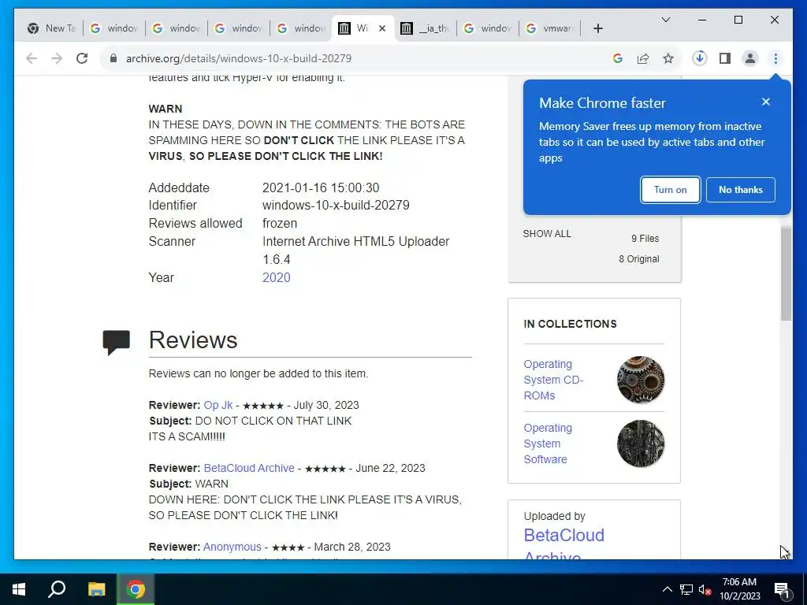Screen dimensions: 807x605
Task: Open the notification center icon
Action: click(x=781, y=589)
